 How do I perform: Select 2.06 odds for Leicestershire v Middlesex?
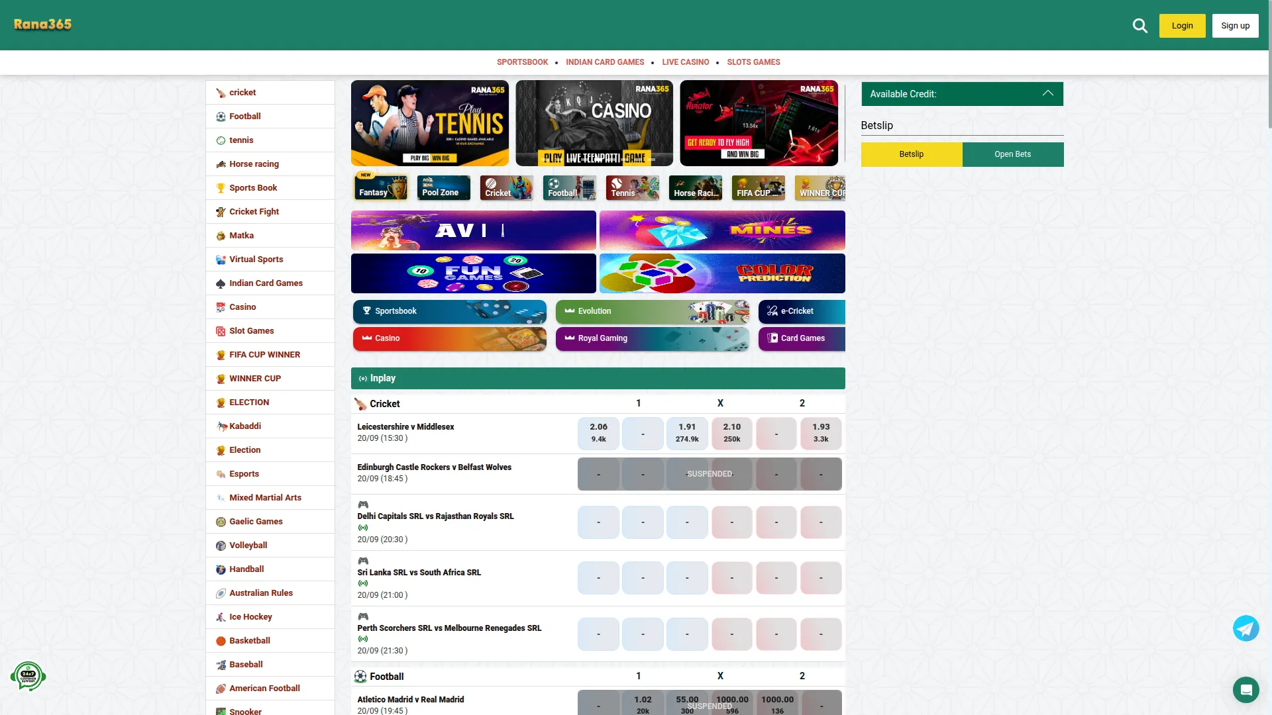click(598, 434)
